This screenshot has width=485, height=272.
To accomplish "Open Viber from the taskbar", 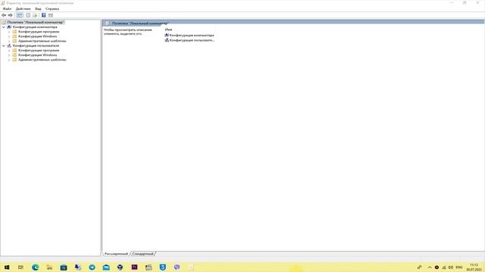I will coord(177,267).
